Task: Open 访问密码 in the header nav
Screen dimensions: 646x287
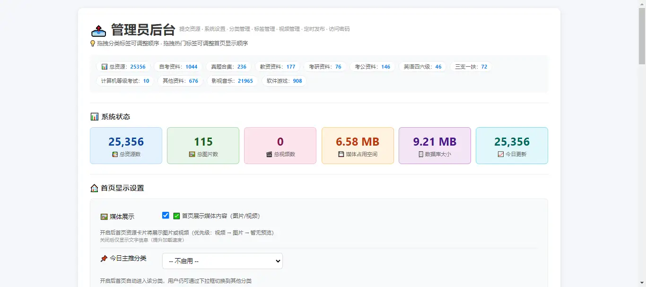Action: click(x=339, y=29)
